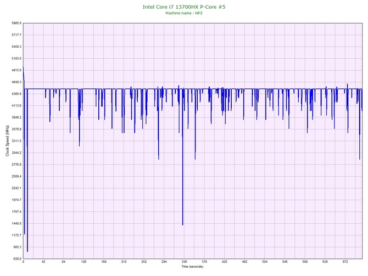
Task: Click the y-axis value 5717.7
Action: tap(16, 35)
